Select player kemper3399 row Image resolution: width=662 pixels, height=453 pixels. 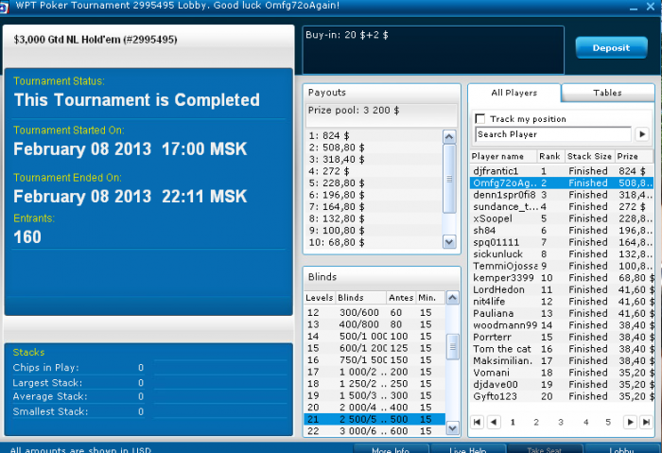click(562, 278)
